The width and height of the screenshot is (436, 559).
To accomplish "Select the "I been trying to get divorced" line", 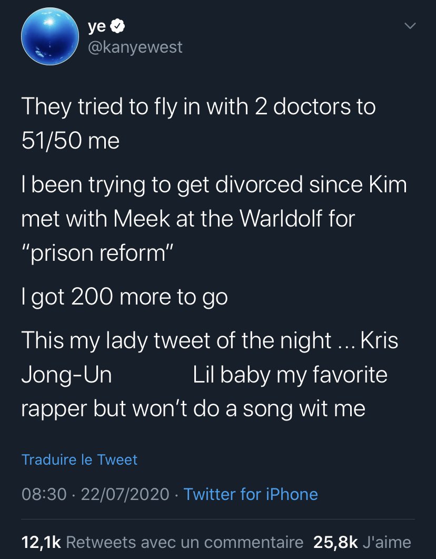I will click(x=214, y=185).
